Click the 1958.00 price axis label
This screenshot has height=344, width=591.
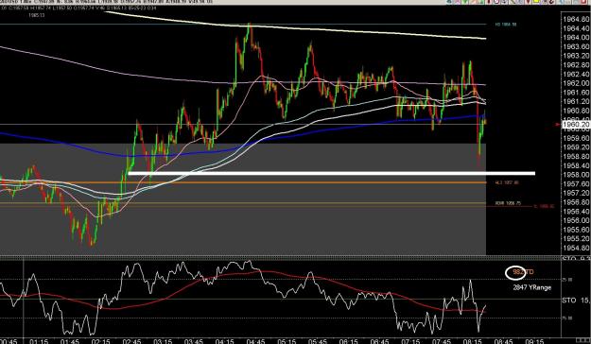click(577, 175)
